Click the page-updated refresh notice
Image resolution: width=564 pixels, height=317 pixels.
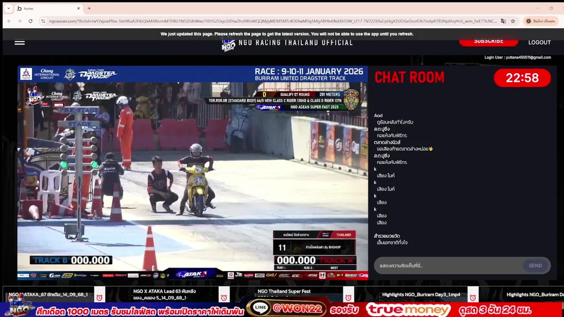pyautogui.click(x=287, y=34)
